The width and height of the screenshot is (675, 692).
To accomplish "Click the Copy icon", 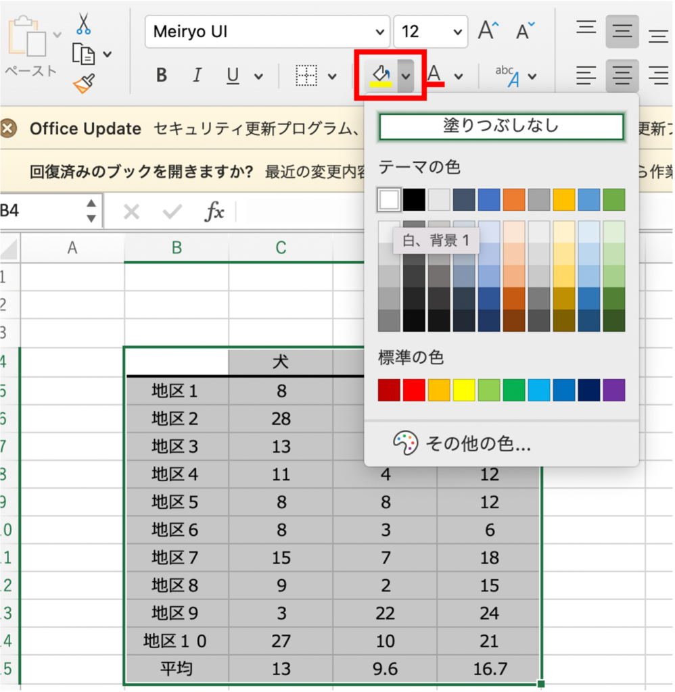I will point(83,54).
